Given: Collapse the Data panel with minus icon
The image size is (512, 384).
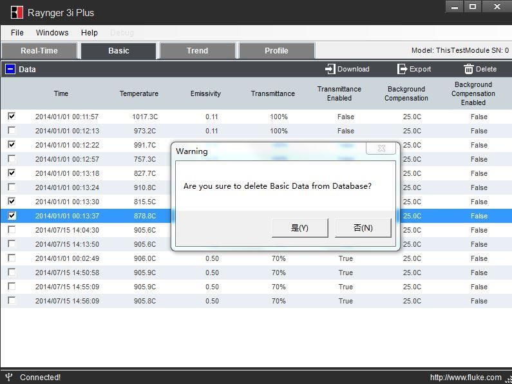Looking at the screenshot, I should coord(10,69).
